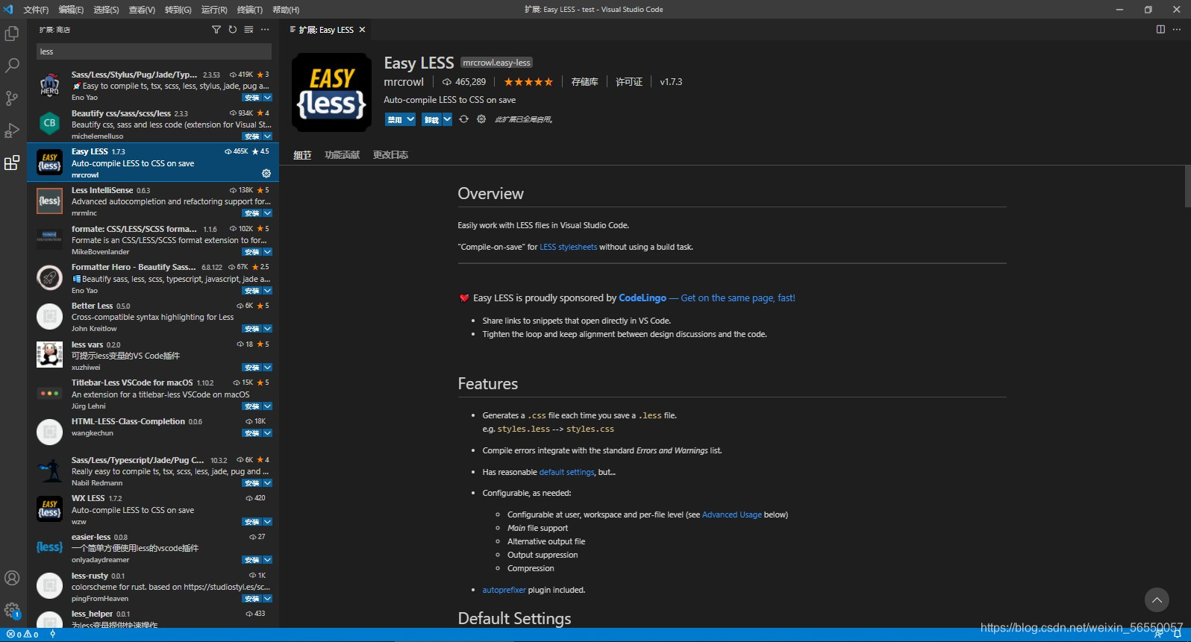Click the errors and warnings status item
The height and width of the screenshot is (642, 1191).
point(22,635)
